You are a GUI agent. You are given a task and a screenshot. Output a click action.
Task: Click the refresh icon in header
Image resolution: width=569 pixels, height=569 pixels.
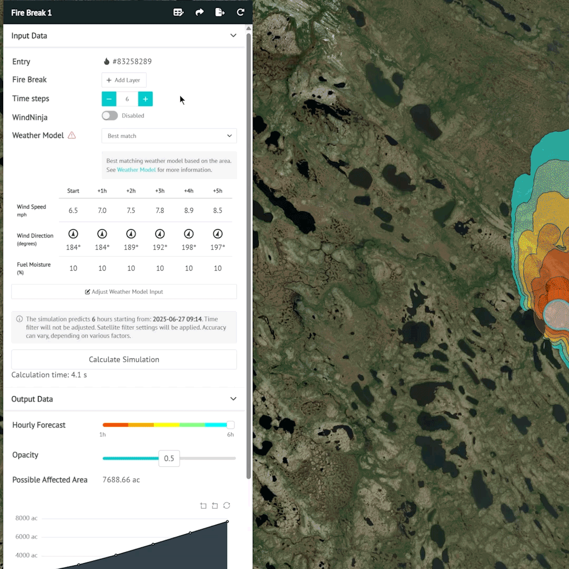point(241,12)
